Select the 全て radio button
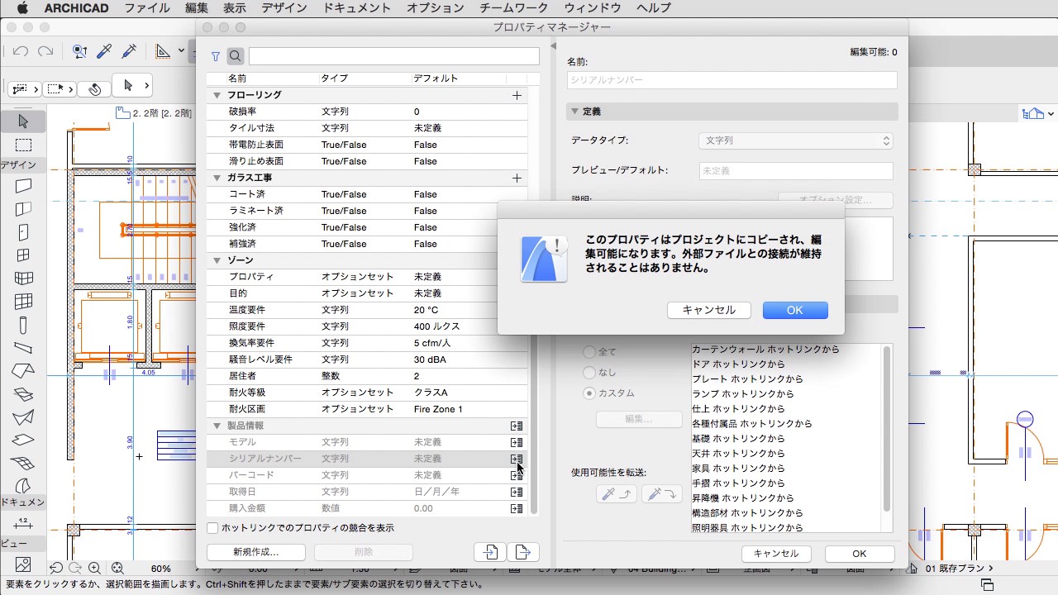The width and height of the screenshot is (1058, 595). click(x=589, y=352)
